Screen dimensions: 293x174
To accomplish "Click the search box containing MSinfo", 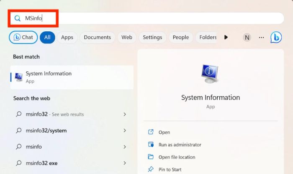I will (147, 18).
